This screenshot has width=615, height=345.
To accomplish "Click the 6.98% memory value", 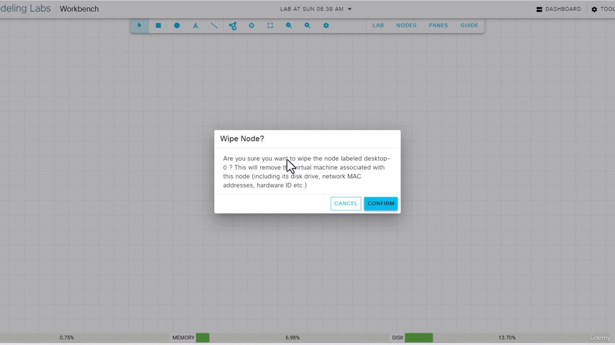I will 293,338.
